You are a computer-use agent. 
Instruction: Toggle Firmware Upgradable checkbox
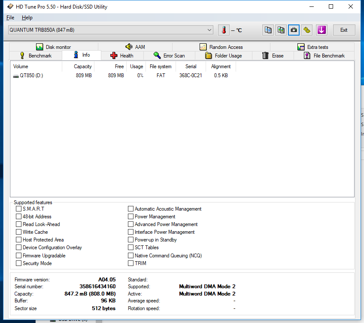tap(18, 255)
